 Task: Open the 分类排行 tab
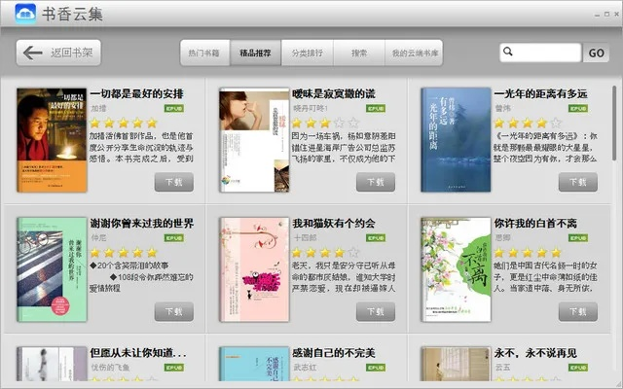point(307,53)
